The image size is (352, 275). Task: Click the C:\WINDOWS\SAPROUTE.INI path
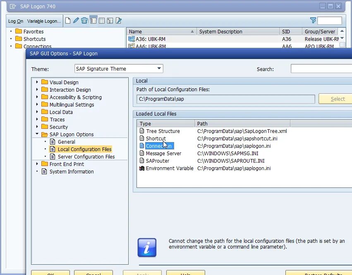[x=231, y=161]
